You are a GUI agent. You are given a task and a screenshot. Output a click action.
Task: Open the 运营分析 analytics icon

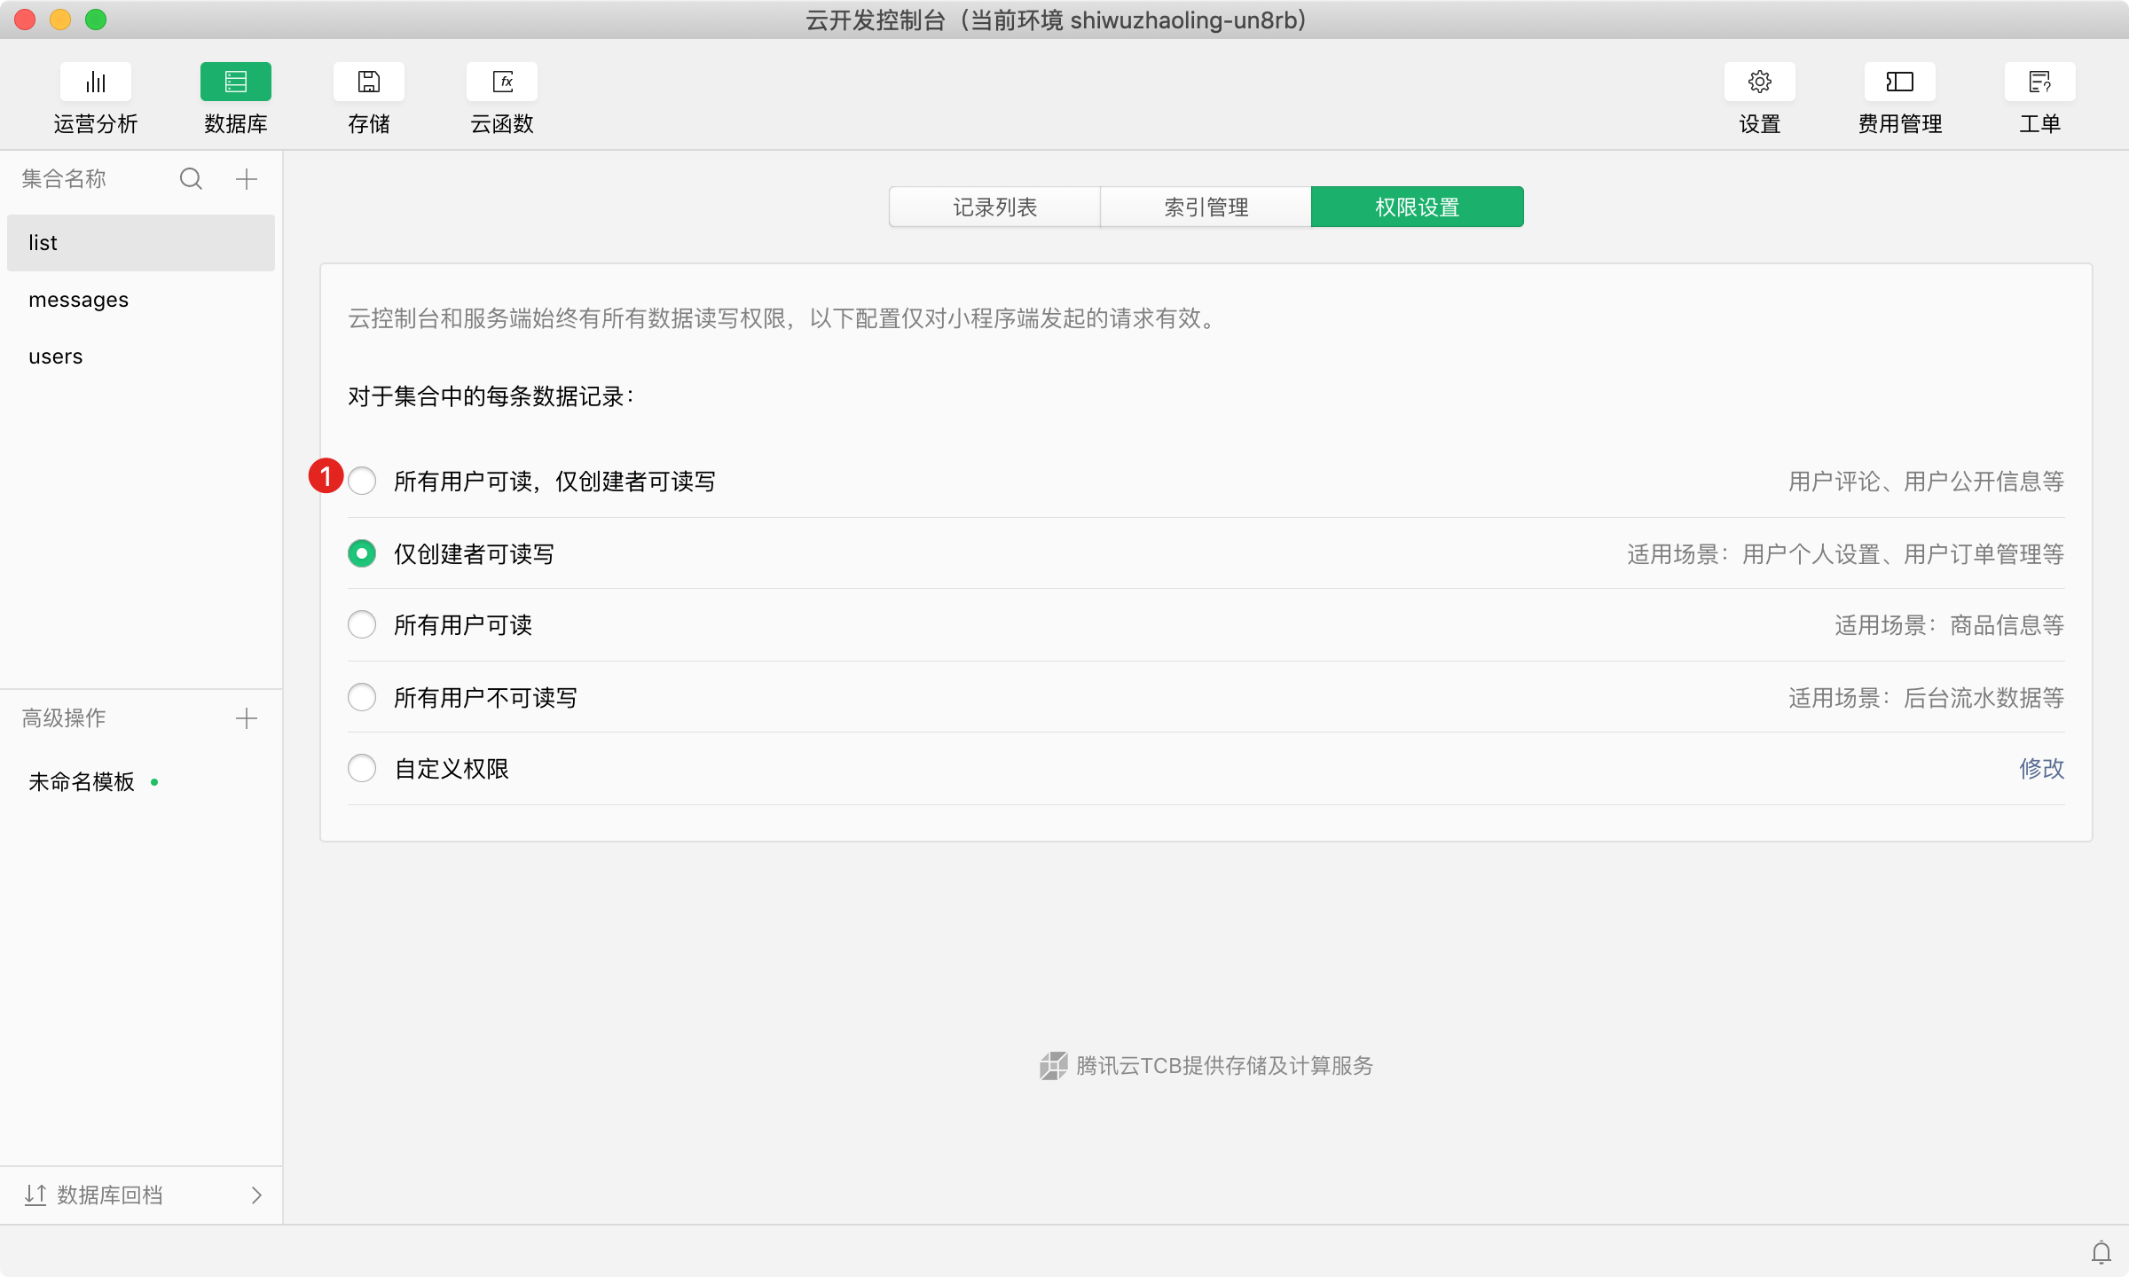pyautogui.click(x=95, y=82)
